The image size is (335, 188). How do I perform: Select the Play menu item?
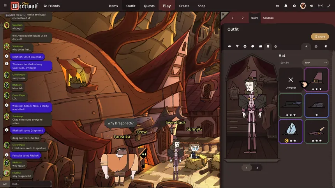click(x=167, y=6)
